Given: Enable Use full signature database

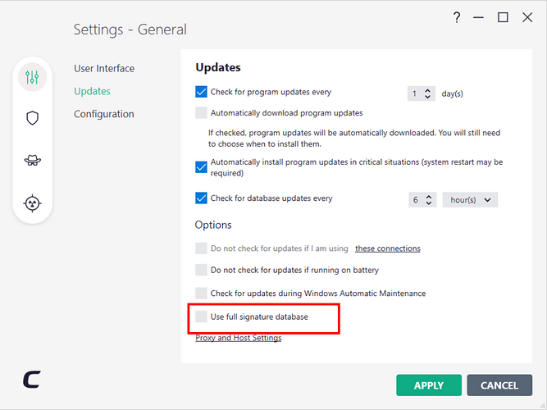Looking at the screenshot, I should coord(202,317).
